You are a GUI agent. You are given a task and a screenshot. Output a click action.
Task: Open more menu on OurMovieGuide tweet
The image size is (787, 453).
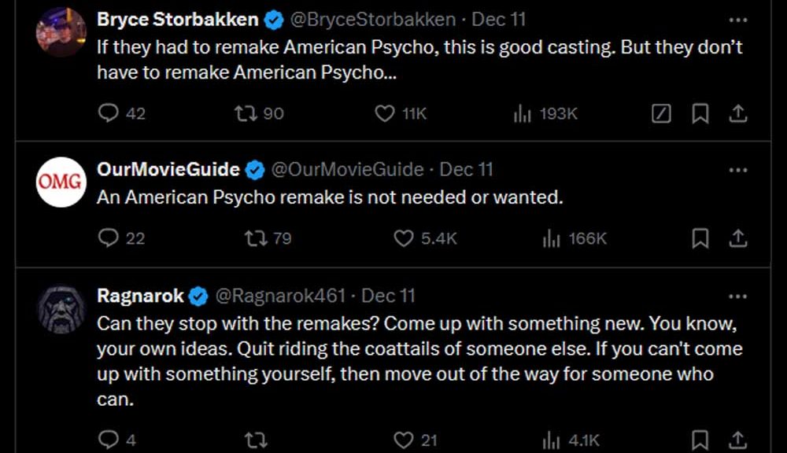point(737,169)
